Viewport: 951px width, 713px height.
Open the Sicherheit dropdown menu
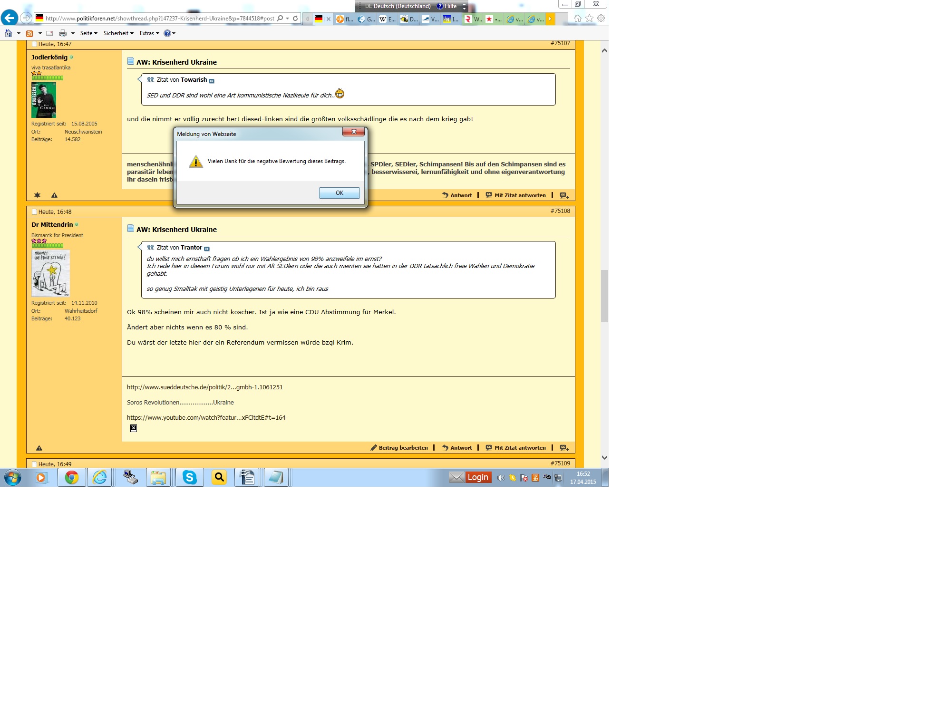(x=118, y=33)
